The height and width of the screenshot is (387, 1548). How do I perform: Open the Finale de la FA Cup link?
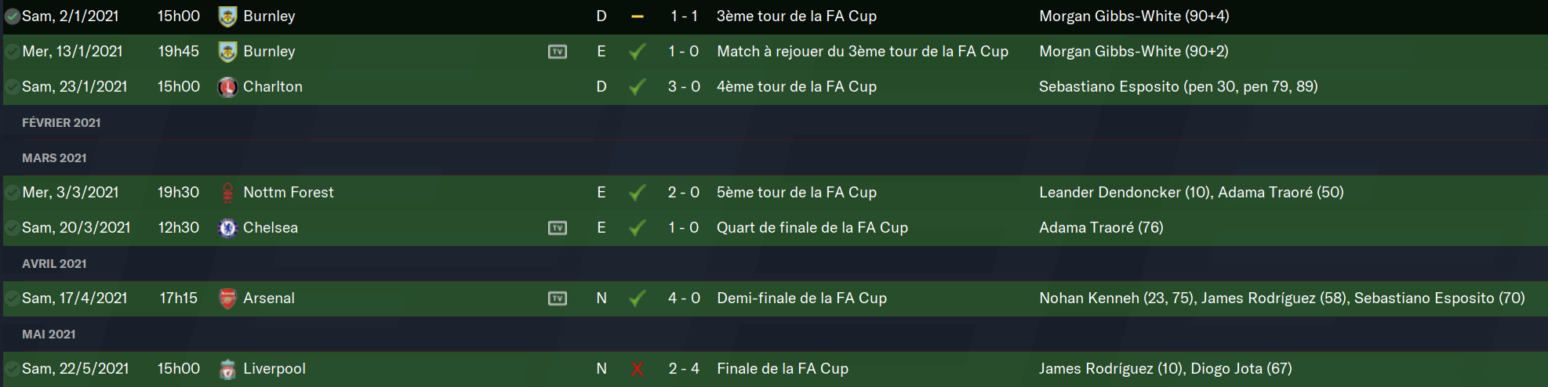click(x=782, y=369)
